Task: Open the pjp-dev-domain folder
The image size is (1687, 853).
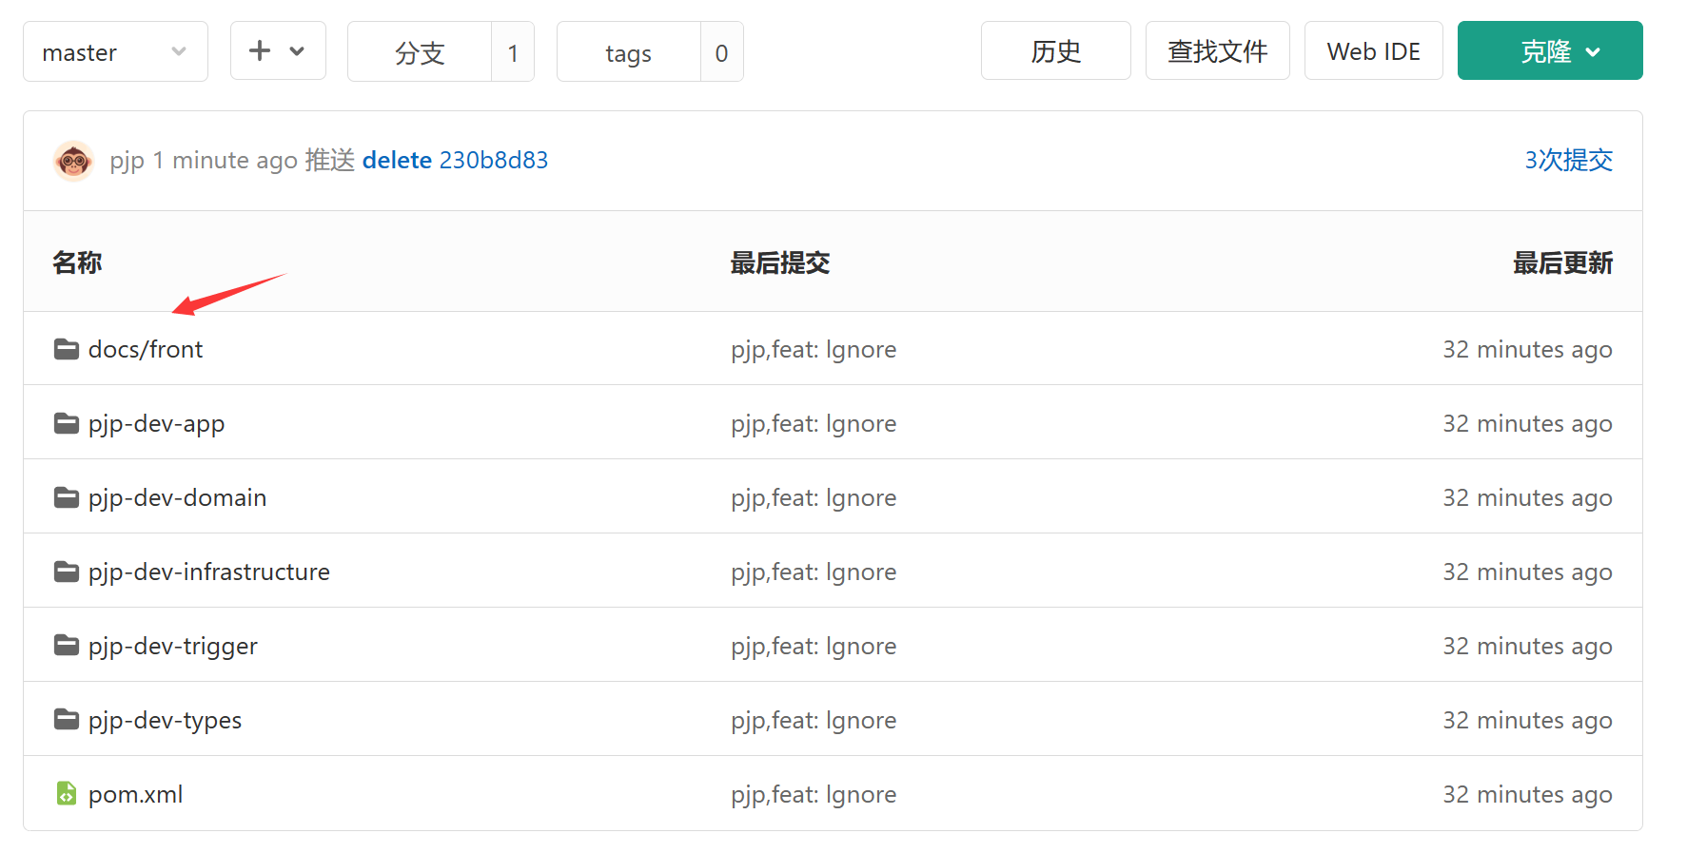Action: point(178,497)
